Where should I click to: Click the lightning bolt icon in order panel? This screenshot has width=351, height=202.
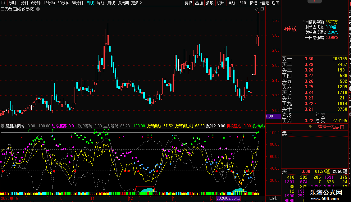[310, 127]
